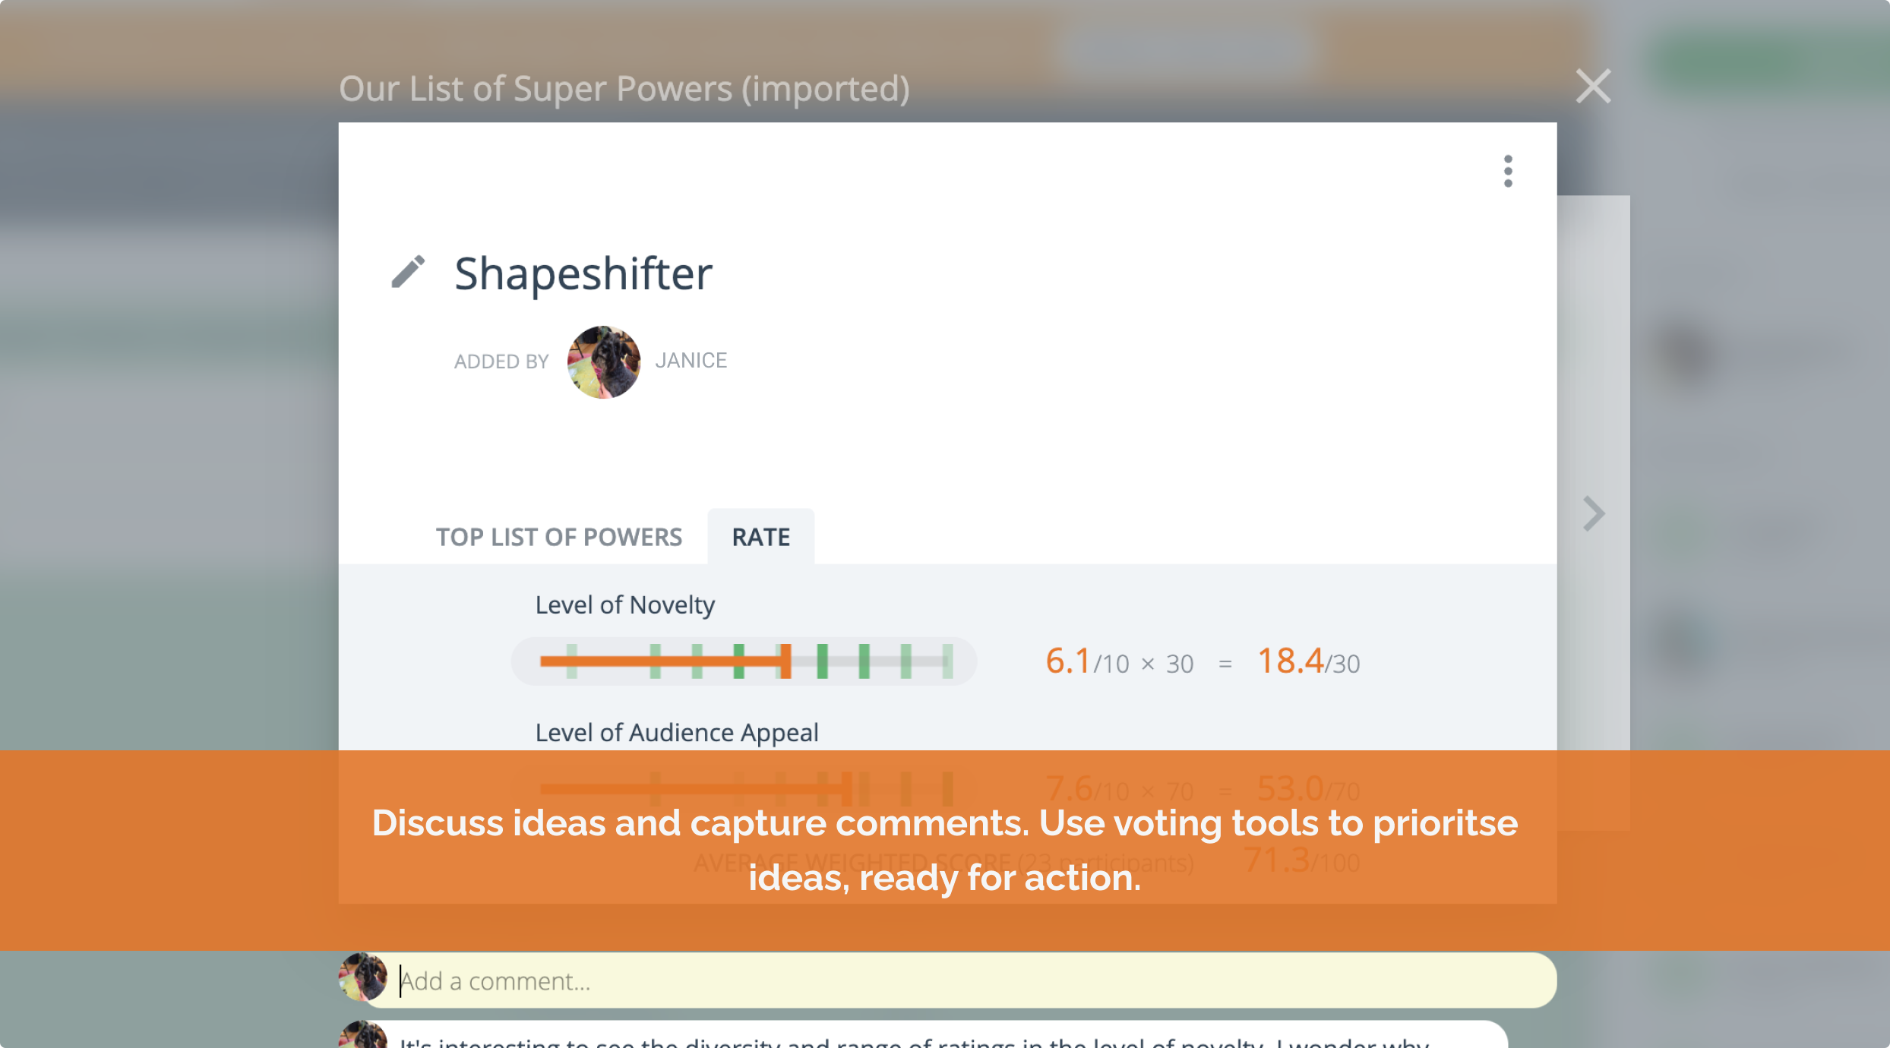Click the Shapeshifter idea title
Image resolution: width=1890 pixels, height=1048 pixels.
click(583, 273)
